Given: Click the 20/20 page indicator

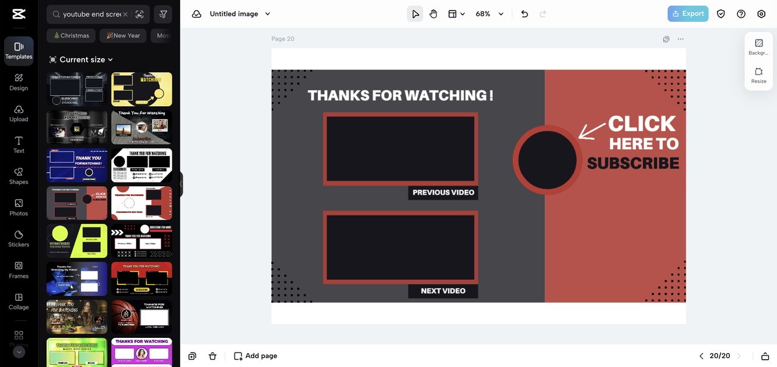Looking at the screenshot, I should 720,356.
